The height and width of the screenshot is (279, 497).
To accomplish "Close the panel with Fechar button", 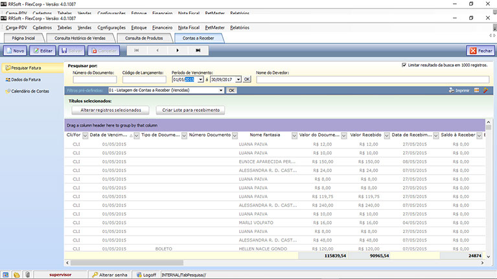I will point(480,50).
